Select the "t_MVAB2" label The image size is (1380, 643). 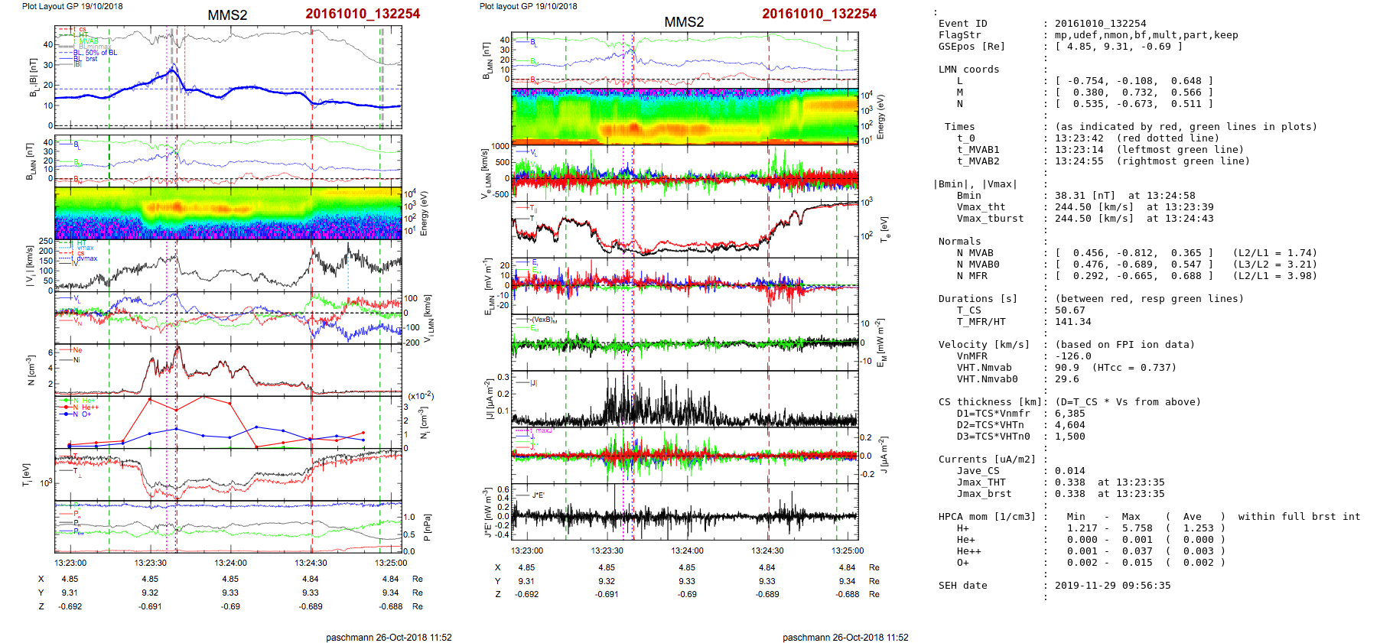pyautogui.click(x=978, y=161)
